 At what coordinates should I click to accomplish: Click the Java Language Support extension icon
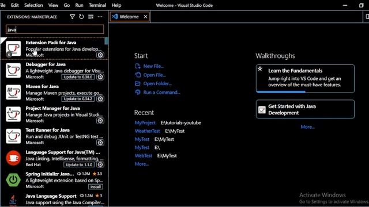pos(13,200)
